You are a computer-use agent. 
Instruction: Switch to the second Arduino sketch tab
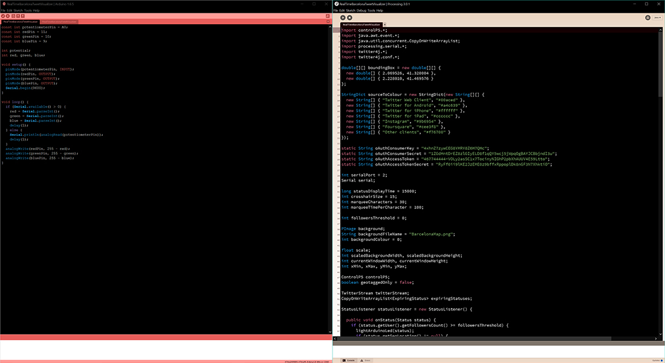59,22
